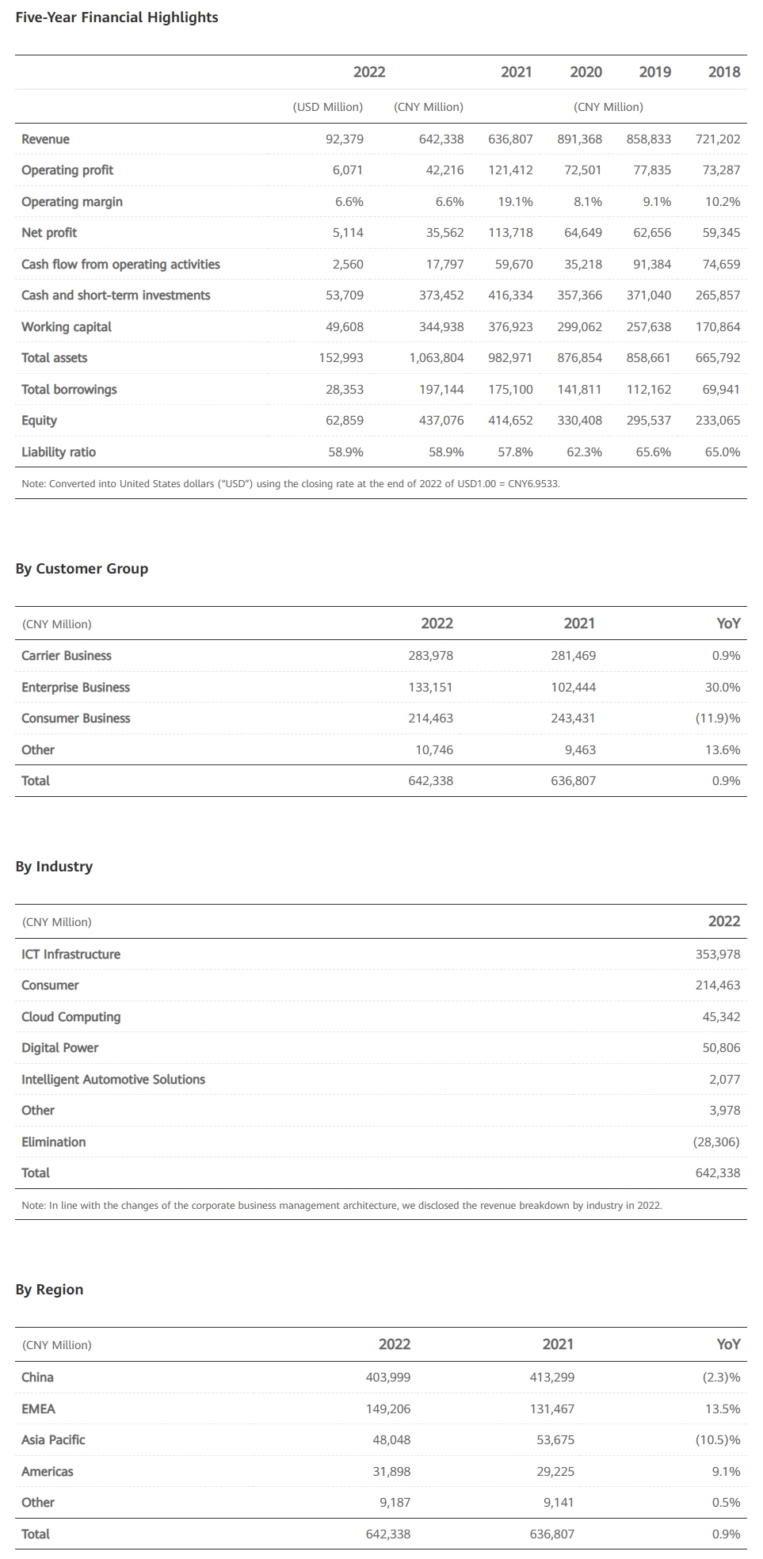
Task: Click Asia Pacific 2021 value 53,675
Action: 555,1440
